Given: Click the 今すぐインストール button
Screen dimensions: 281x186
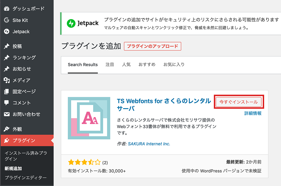Looking at the screenshot, I should 239,102.
